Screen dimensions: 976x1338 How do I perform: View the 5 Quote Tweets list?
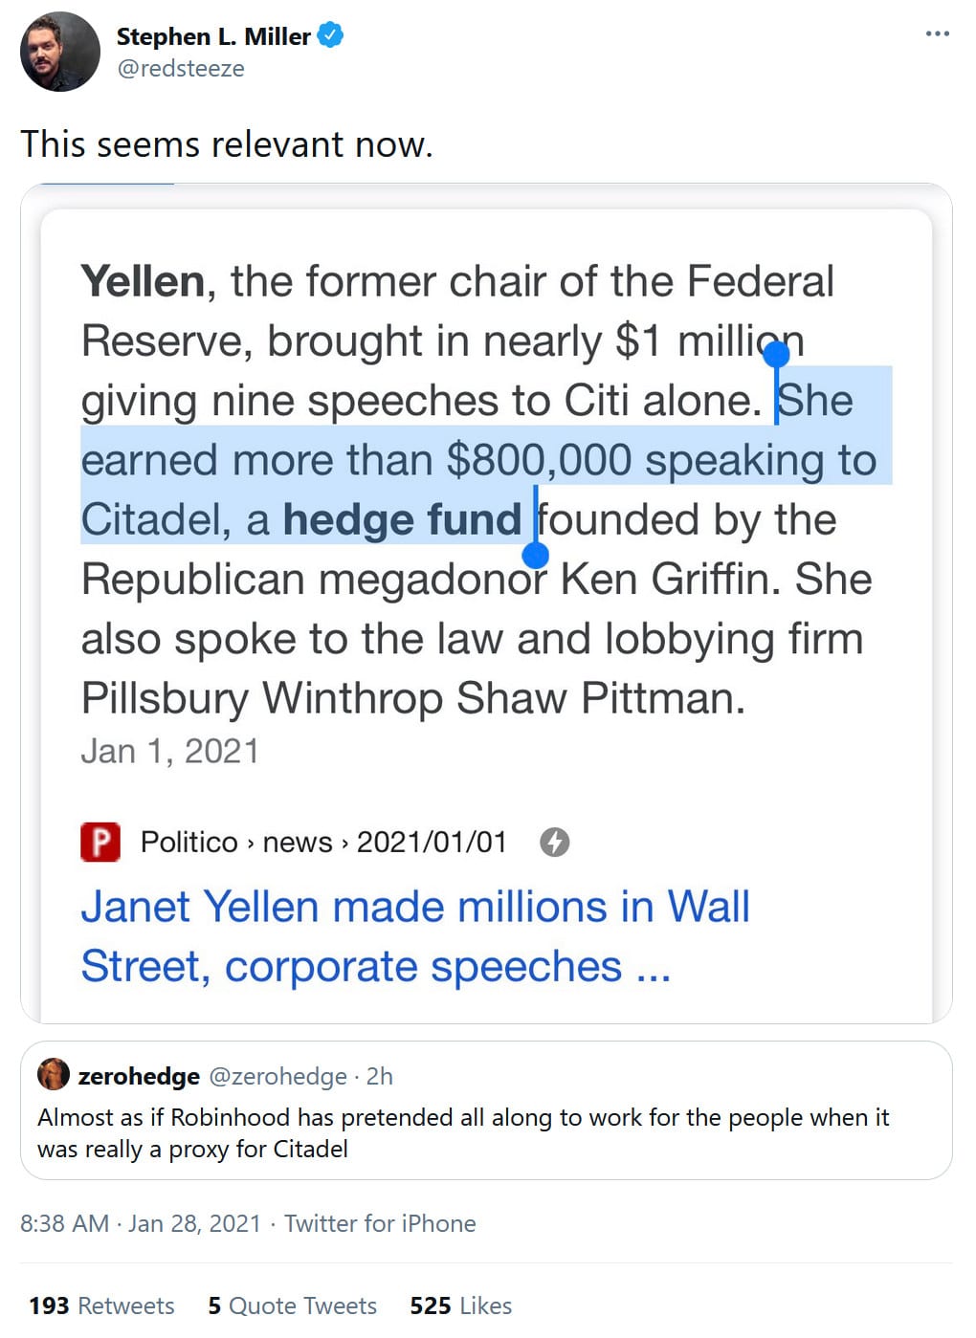tap(292, 1305)
